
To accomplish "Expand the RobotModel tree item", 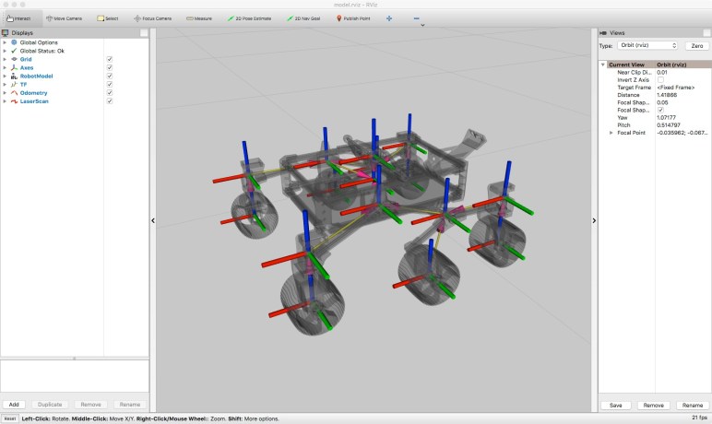I will pos(5,76).
